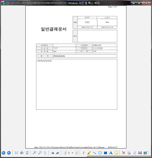152x158 pixels.
Task: Select the text annotation tool
Action: 111,153
